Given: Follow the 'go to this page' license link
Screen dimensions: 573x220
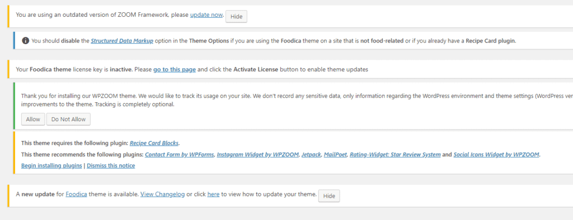Looking at the screenshot, I should [x=175, y=69].
